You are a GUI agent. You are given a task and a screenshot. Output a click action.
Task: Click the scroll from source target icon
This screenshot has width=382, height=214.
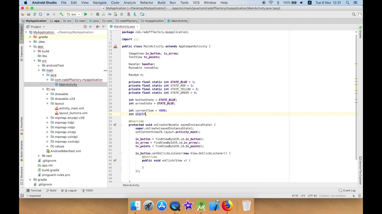point(85,27)
